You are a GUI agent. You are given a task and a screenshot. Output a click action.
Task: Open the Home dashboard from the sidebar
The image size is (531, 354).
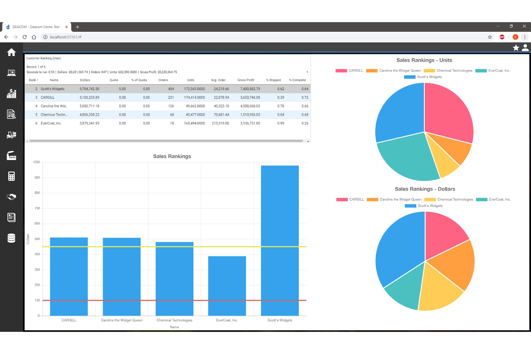(11, 52)
